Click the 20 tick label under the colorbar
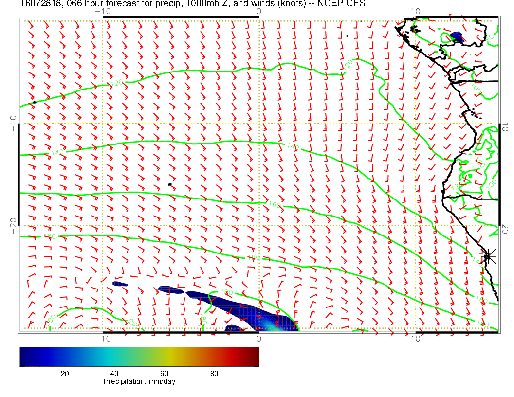Screen dimensions: 514x397 (x=64, y=373)
